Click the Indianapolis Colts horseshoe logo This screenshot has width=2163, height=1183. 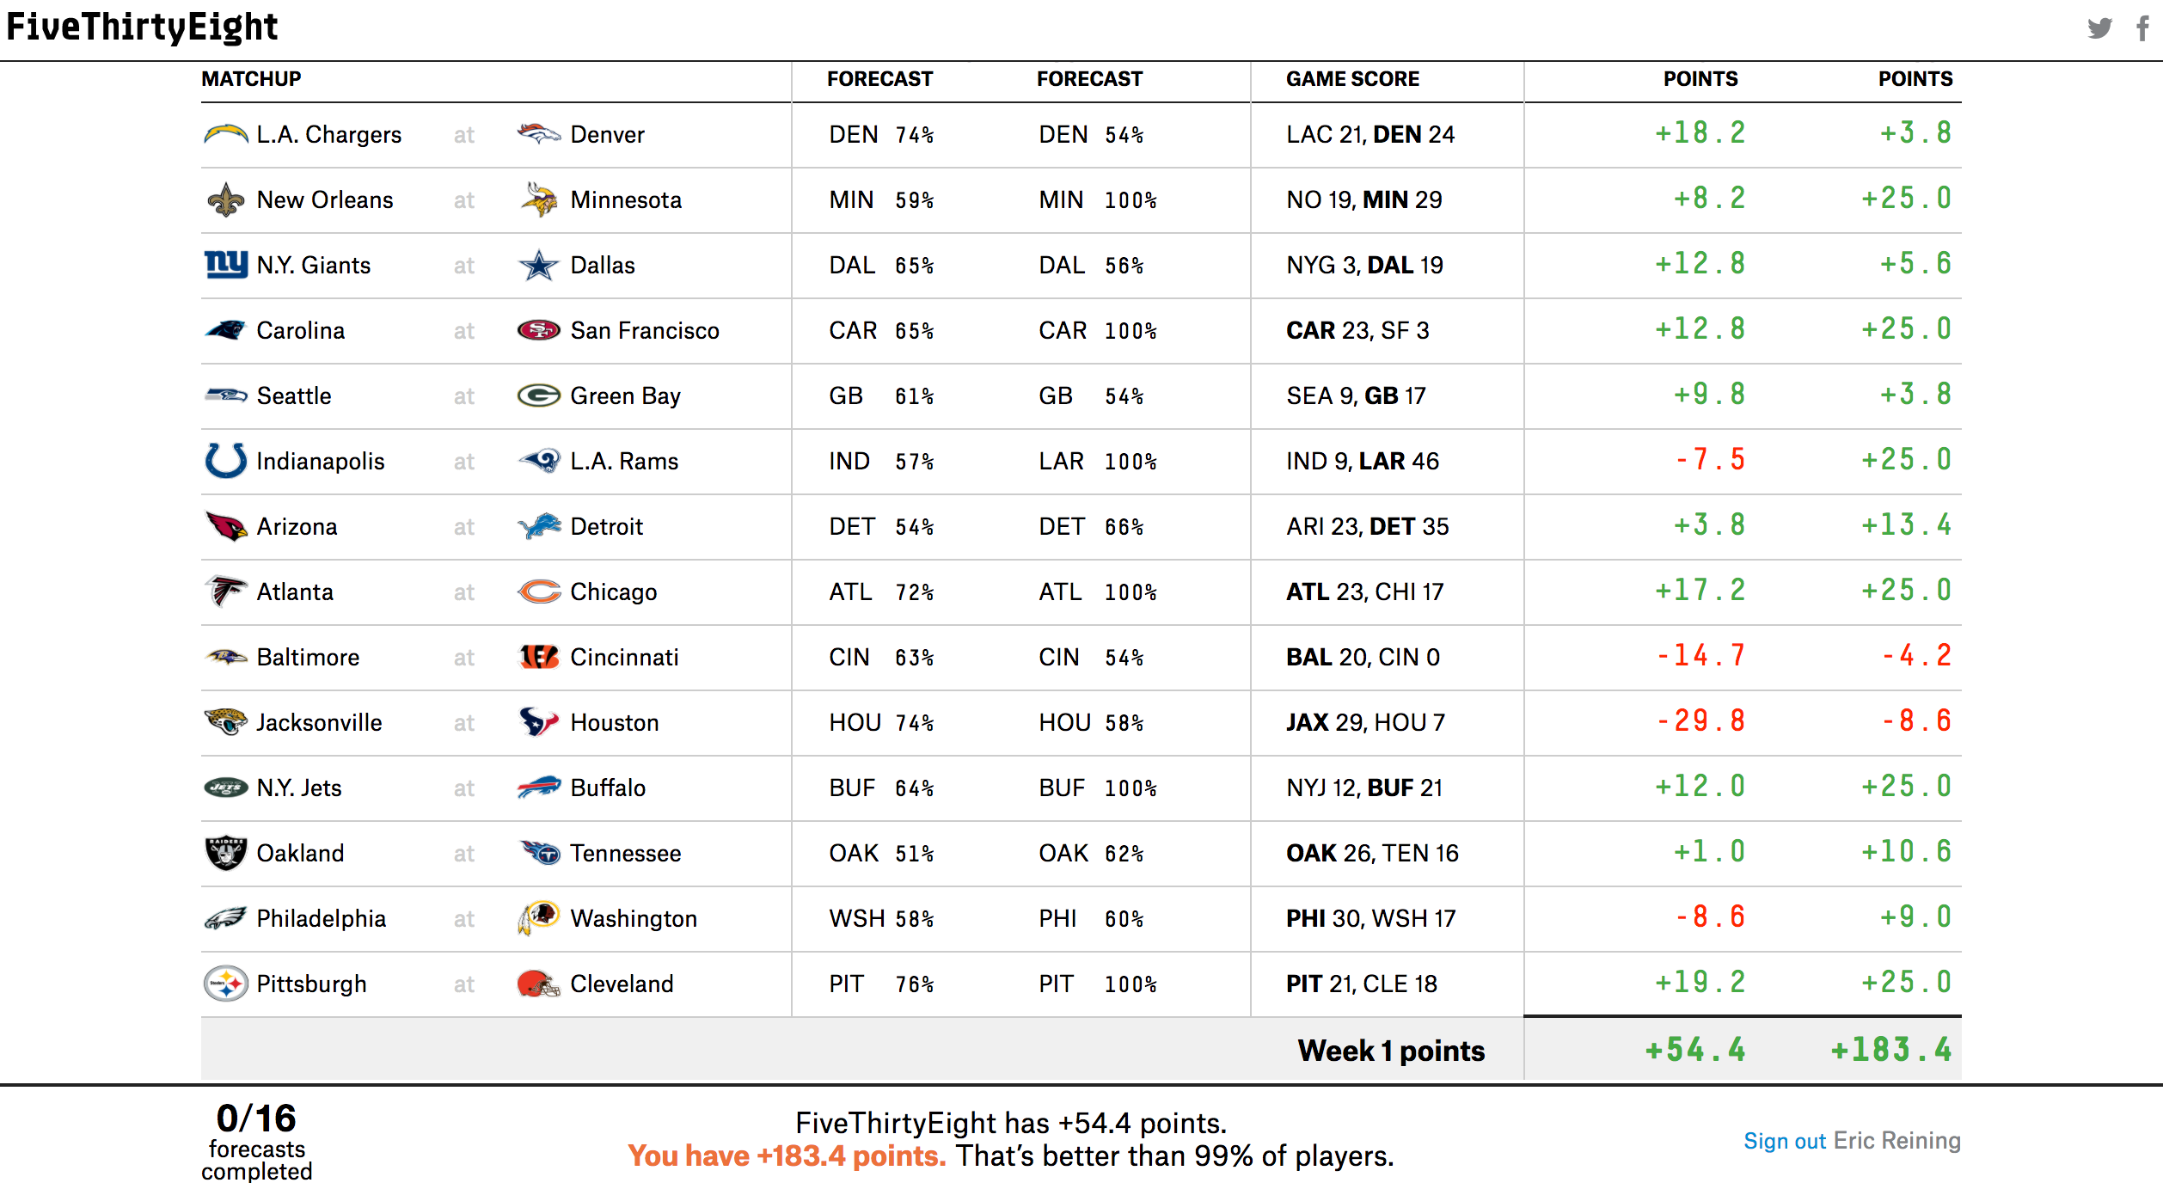click(x=226, y=461)
